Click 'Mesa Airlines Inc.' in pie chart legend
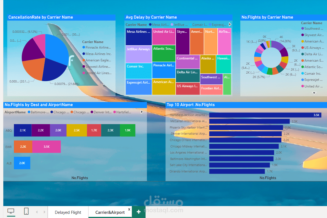This screenshot has width=327, height=218. 99,54
